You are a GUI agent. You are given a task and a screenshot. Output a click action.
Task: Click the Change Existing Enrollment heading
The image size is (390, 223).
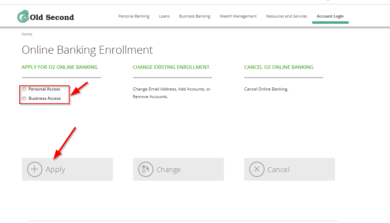[171, 67]
